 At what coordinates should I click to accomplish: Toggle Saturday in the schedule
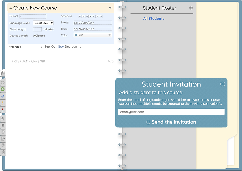(x=97, y=17)
